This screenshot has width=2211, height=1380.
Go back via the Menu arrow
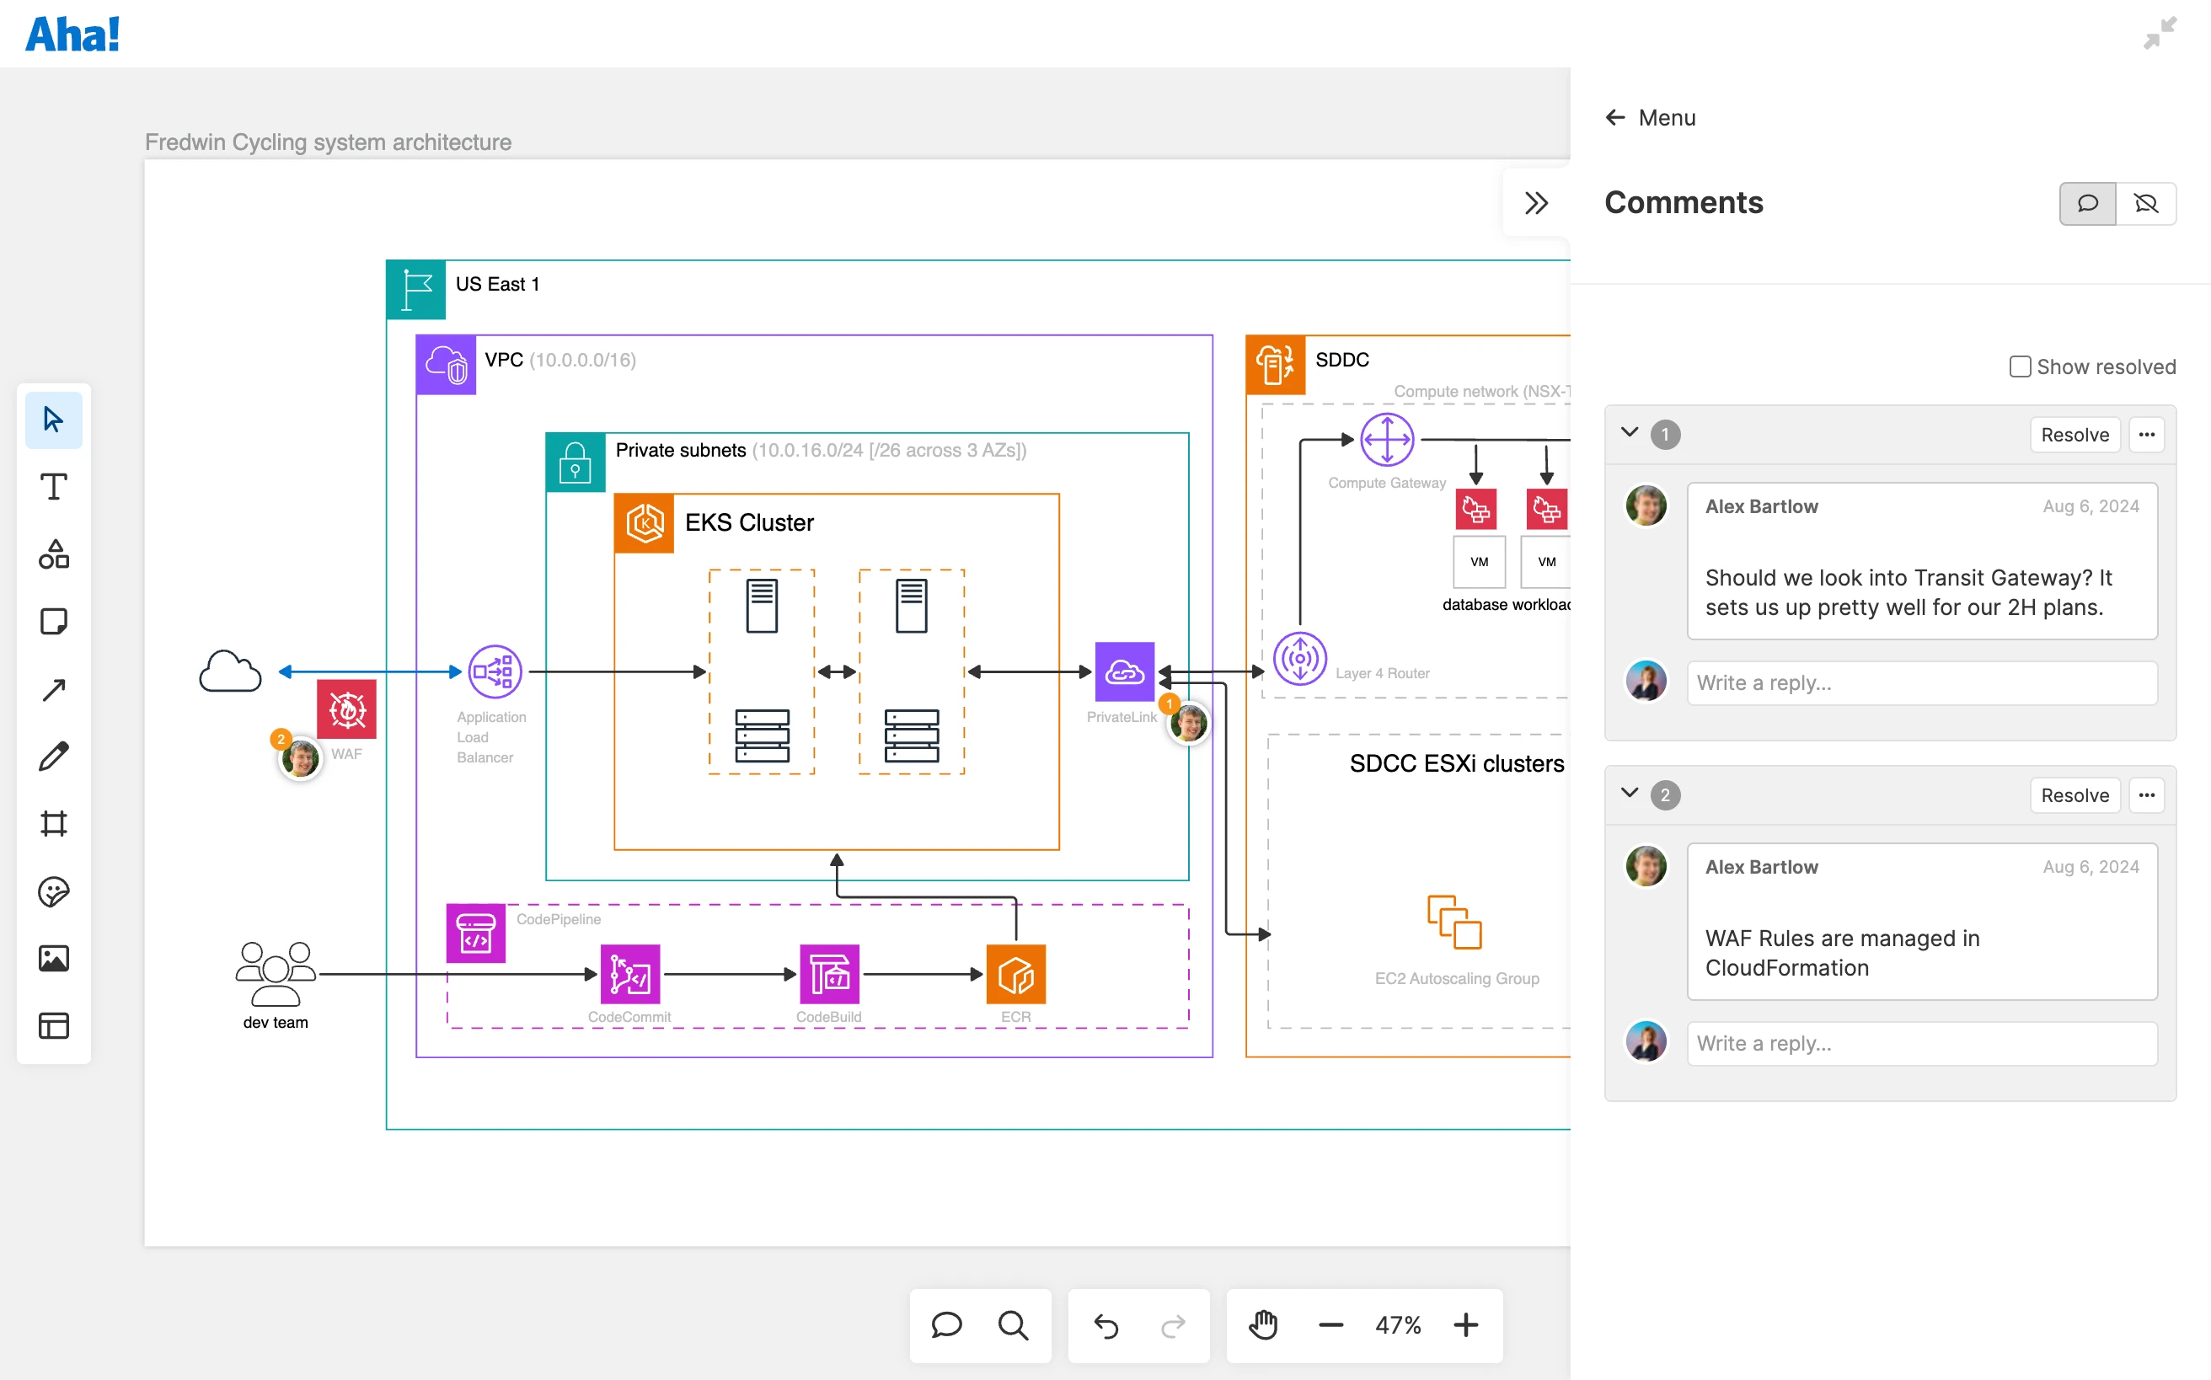click(x=1616, y=117)
